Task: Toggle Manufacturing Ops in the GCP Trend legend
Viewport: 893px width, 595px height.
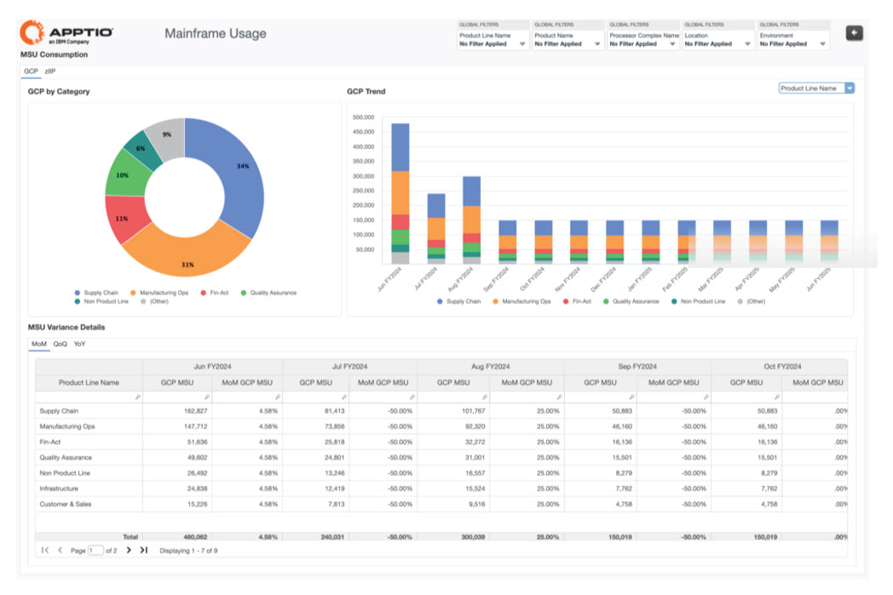Action: point(521,301)
